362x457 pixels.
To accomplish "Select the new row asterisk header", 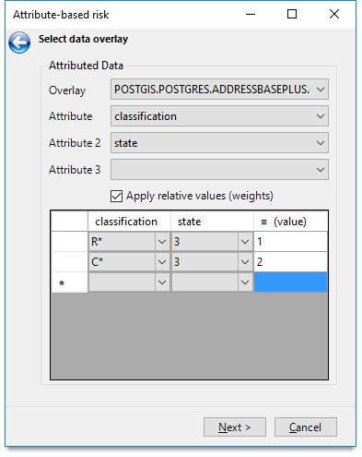I will click(70, 283).
